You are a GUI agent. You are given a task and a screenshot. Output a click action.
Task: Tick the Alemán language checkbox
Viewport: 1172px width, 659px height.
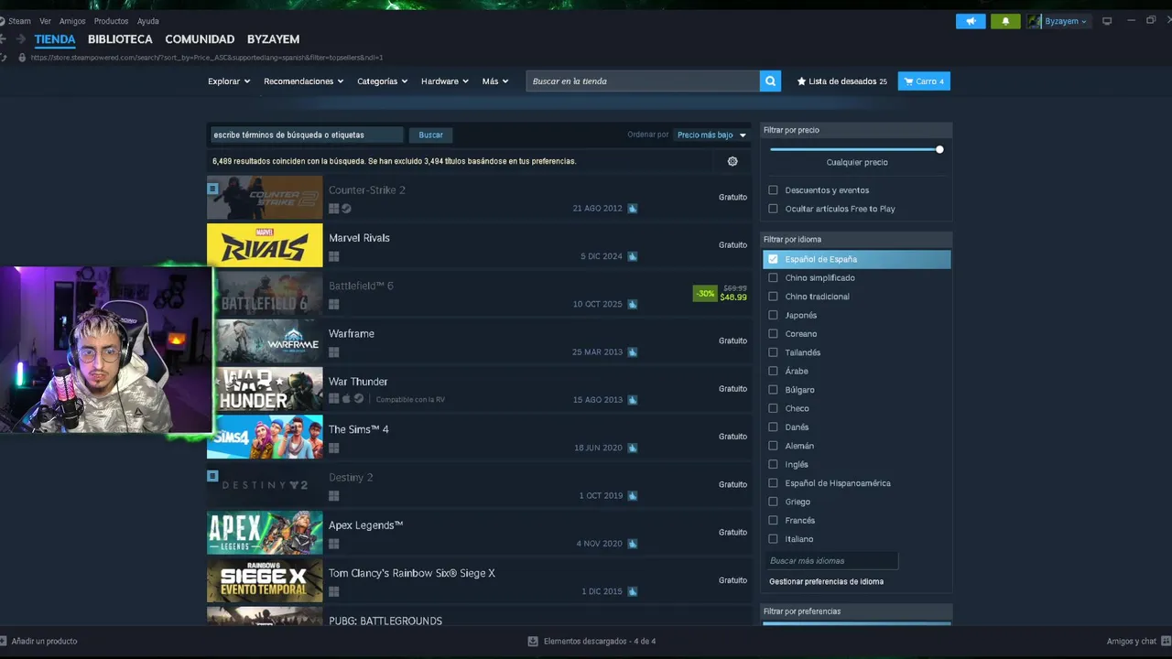pyautogui.click(x=774, y=446)
